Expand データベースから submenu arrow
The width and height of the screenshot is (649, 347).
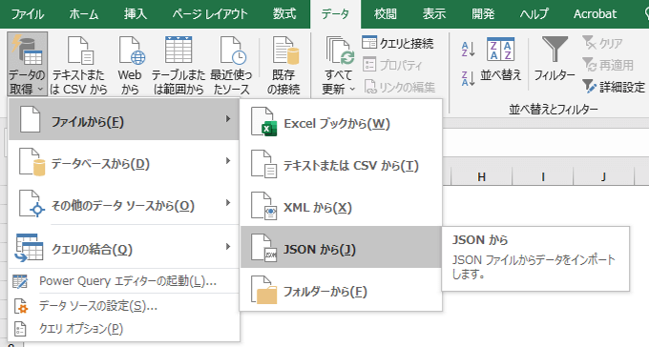coord(228,161)
